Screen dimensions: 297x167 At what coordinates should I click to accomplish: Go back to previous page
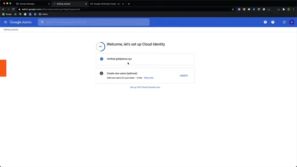pos(3,9)
